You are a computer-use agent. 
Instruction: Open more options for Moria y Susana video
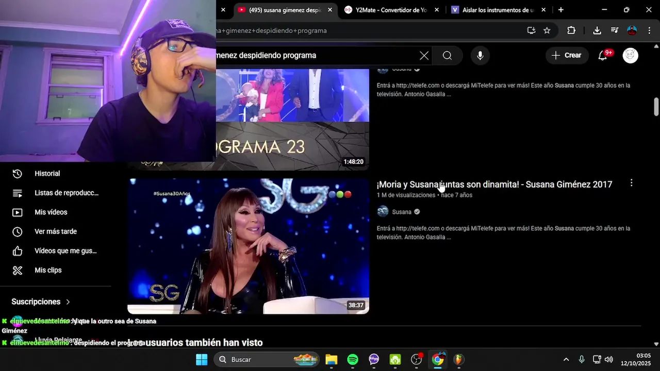[x=631, y=183]
